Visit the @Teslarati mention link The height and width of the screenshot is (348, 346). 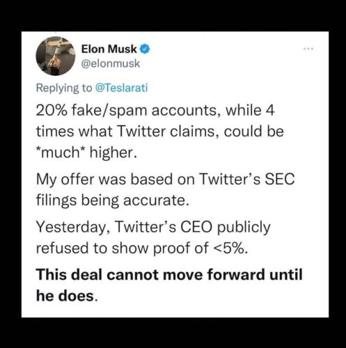point(121,88)
